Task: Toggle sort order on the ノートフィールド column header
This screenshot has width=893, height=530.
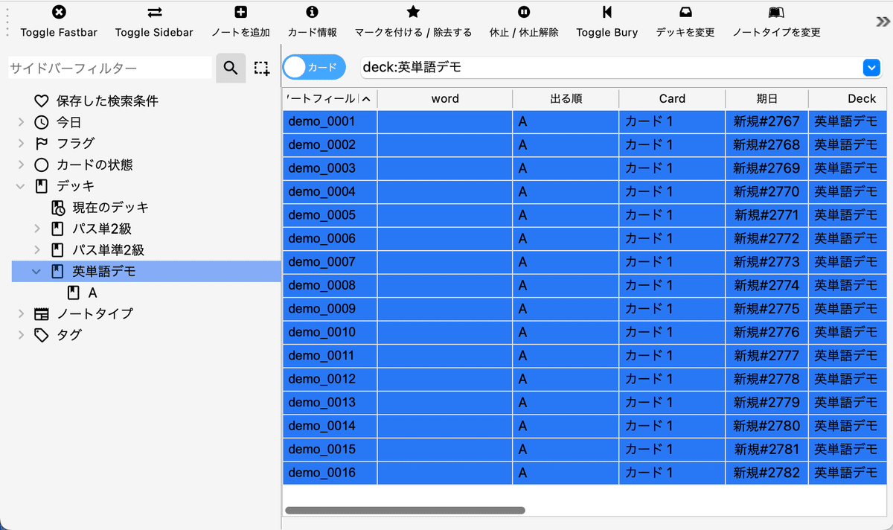Action: coord(327,98)
